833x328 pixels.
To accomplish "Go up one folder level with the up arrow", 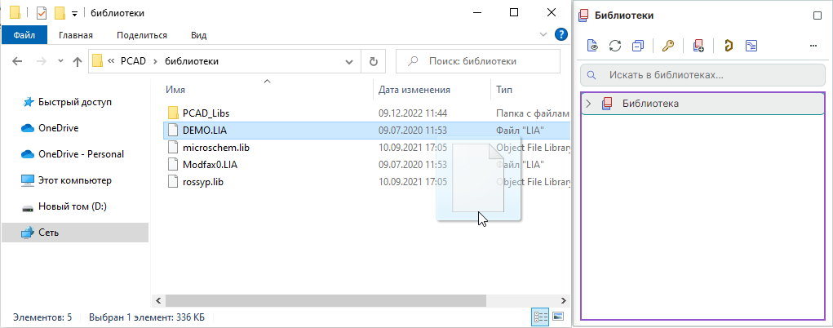I will (78, 61).
